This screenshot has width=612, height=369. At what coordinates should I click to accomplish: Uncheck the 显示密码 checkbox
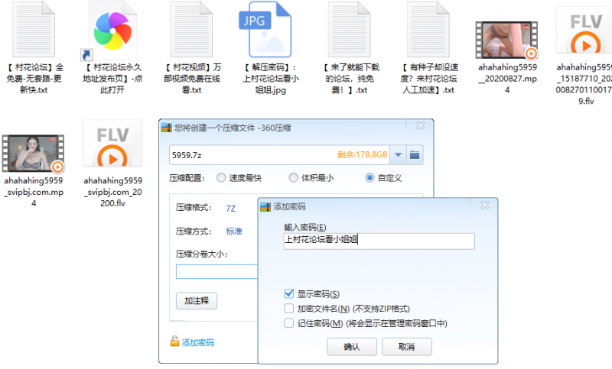[288, 293]
